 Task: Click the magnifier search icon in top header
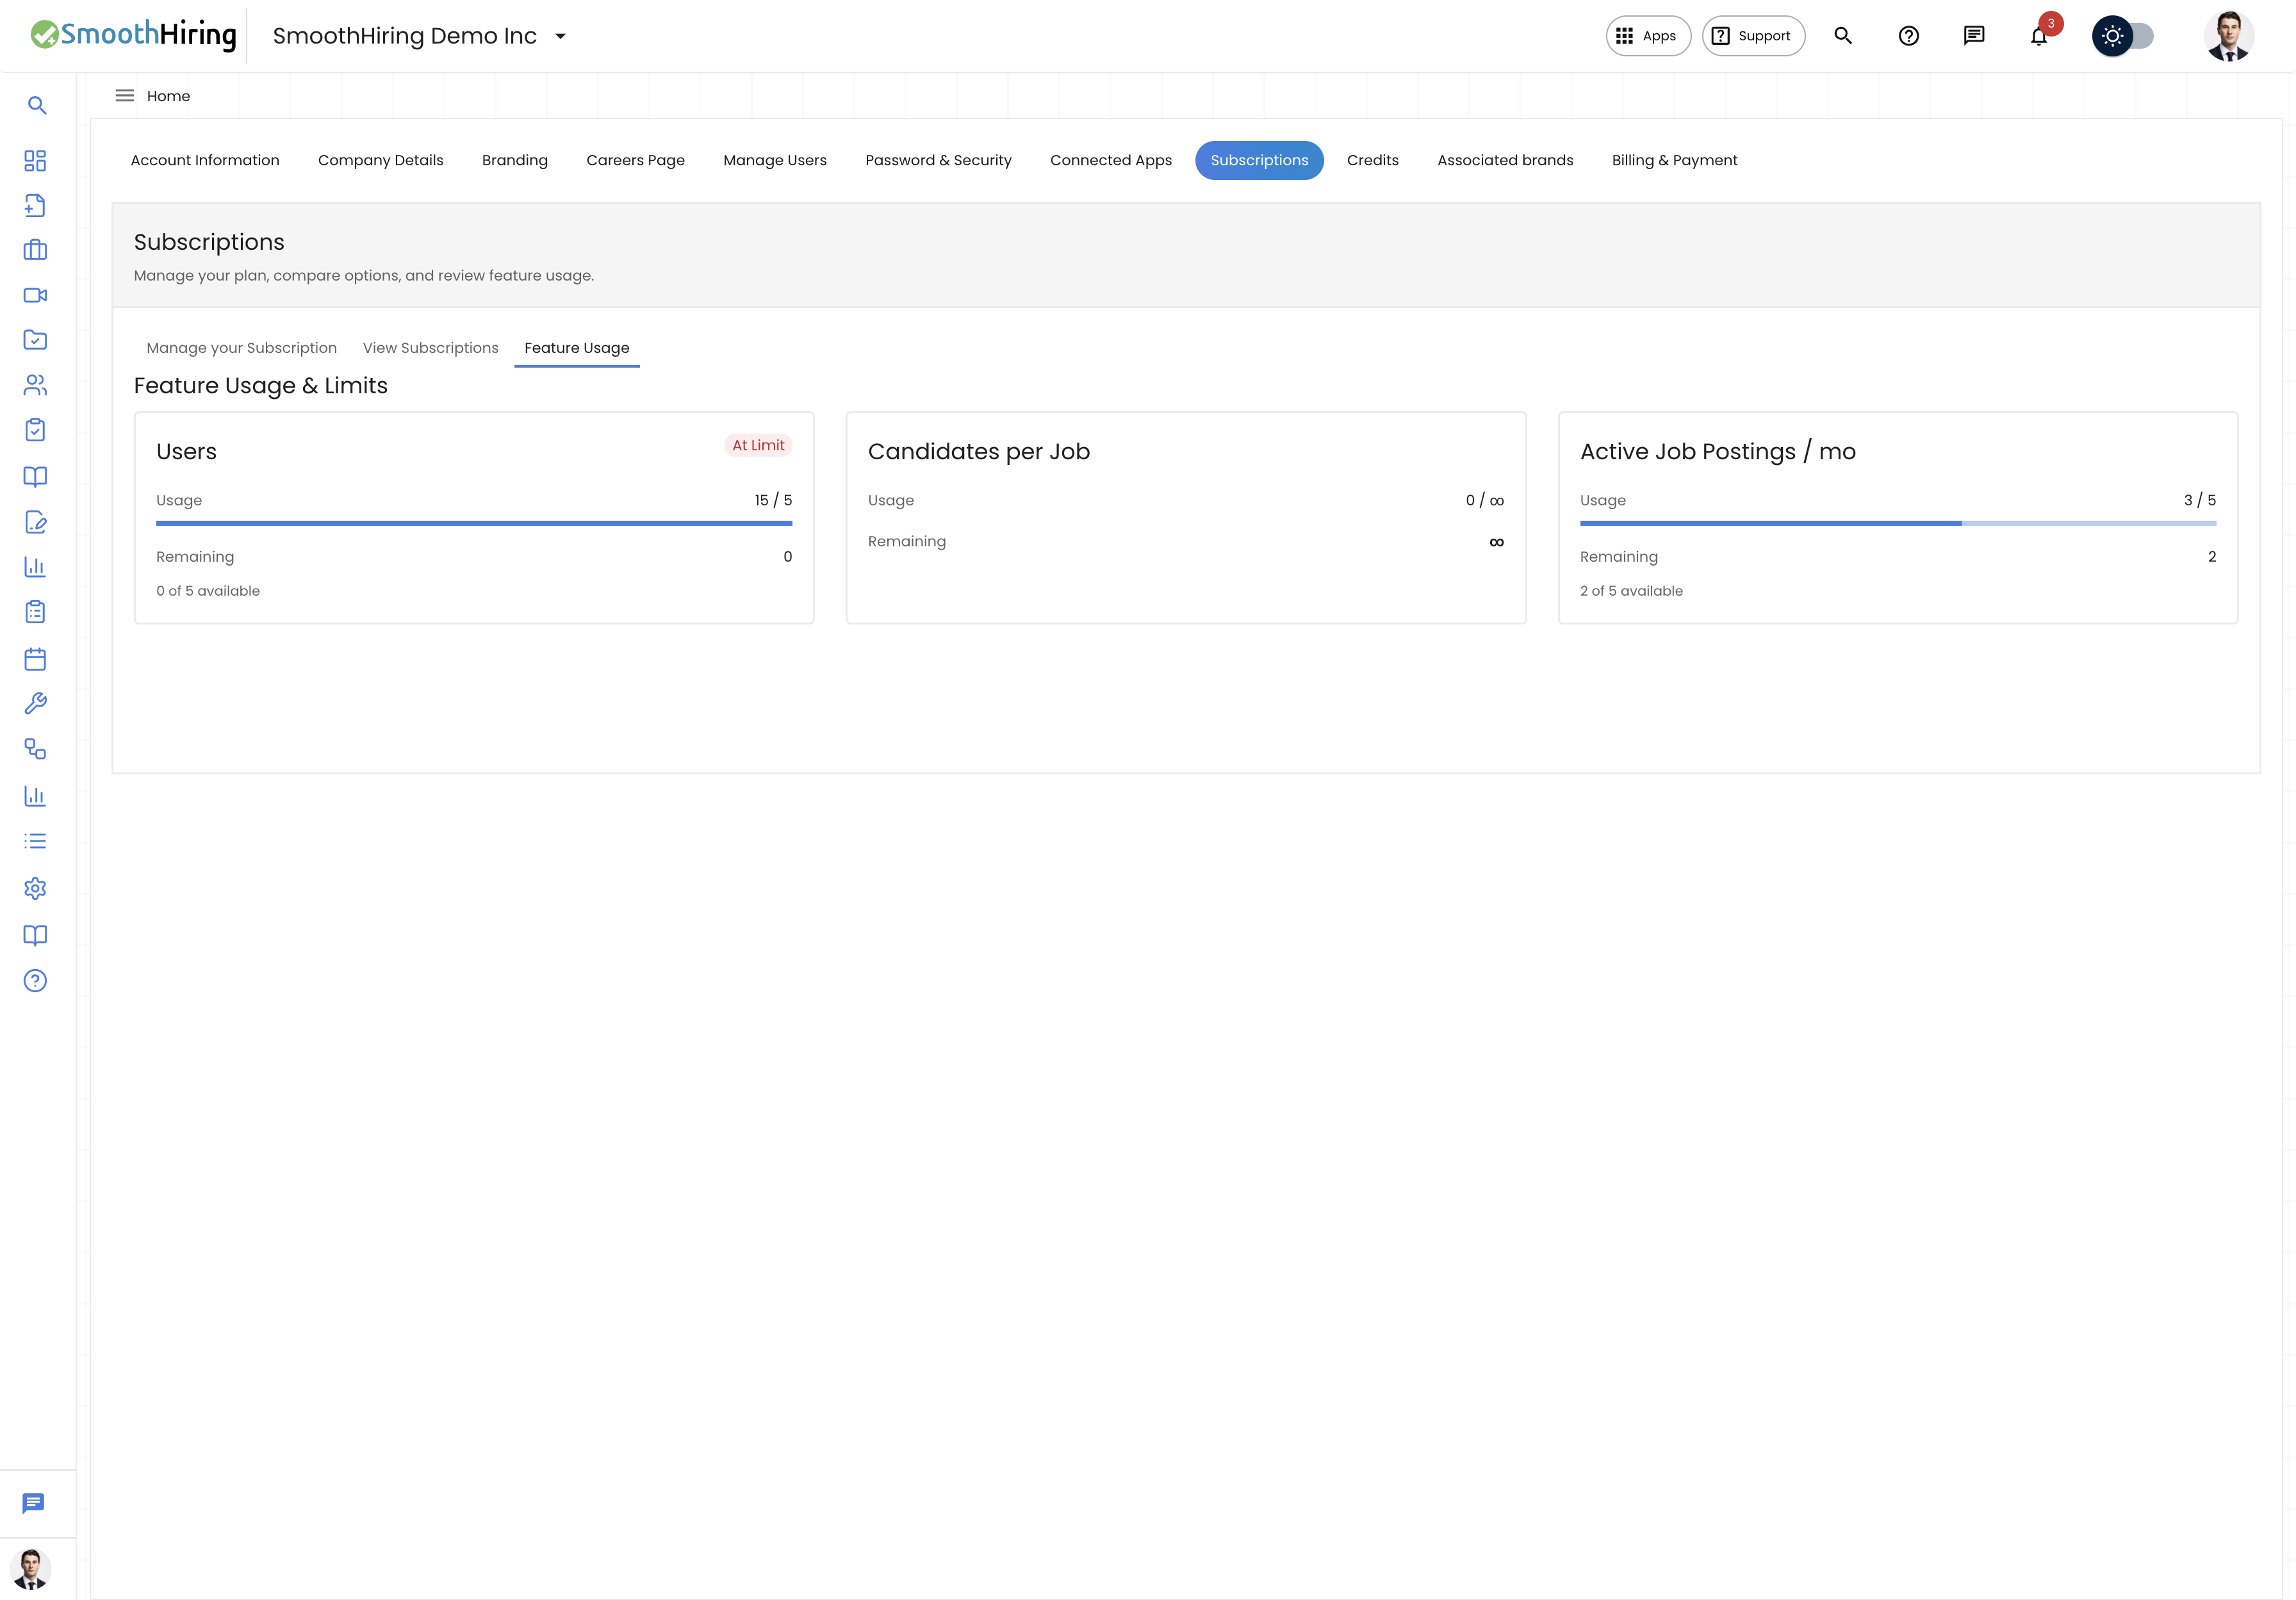click(1843, 36)
